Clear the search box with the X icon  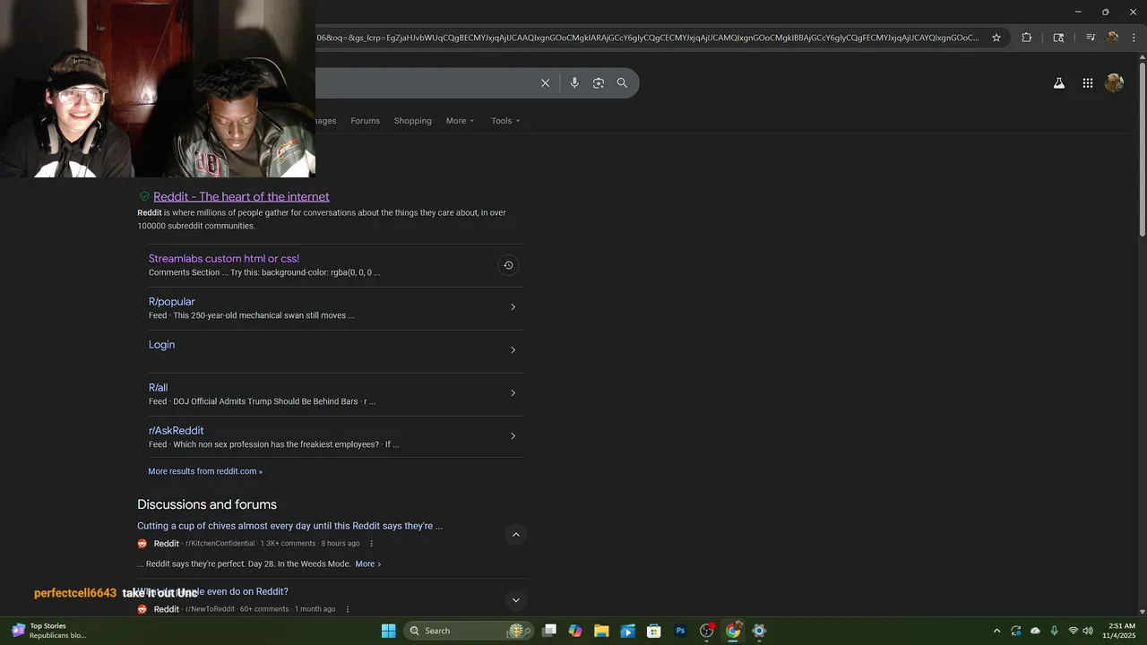(x=545, y=83)
